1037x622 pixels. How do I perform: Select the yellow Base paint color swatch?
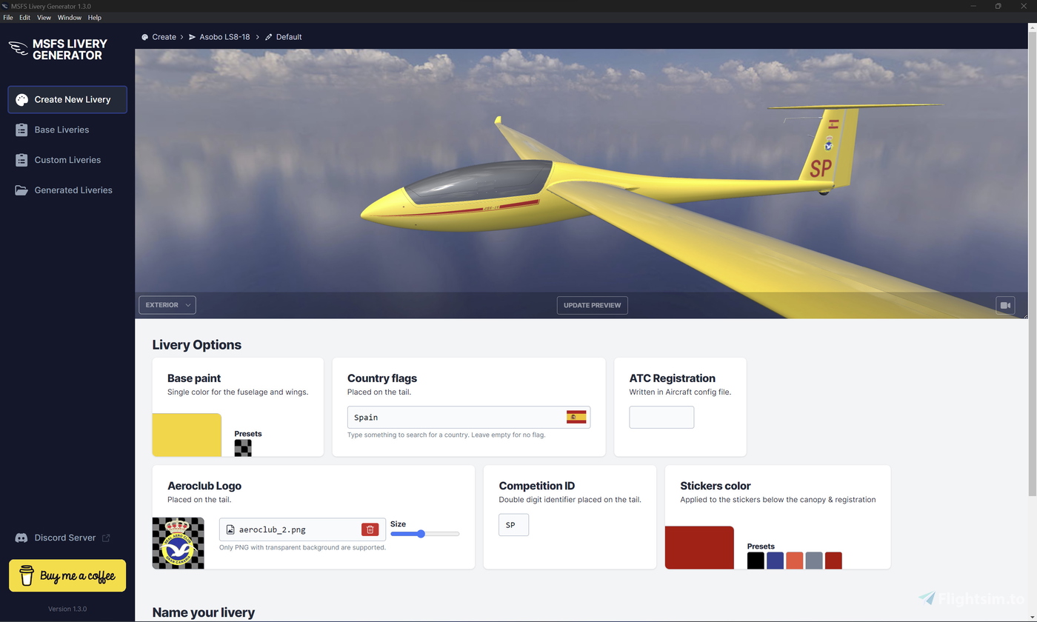[187, 435]
